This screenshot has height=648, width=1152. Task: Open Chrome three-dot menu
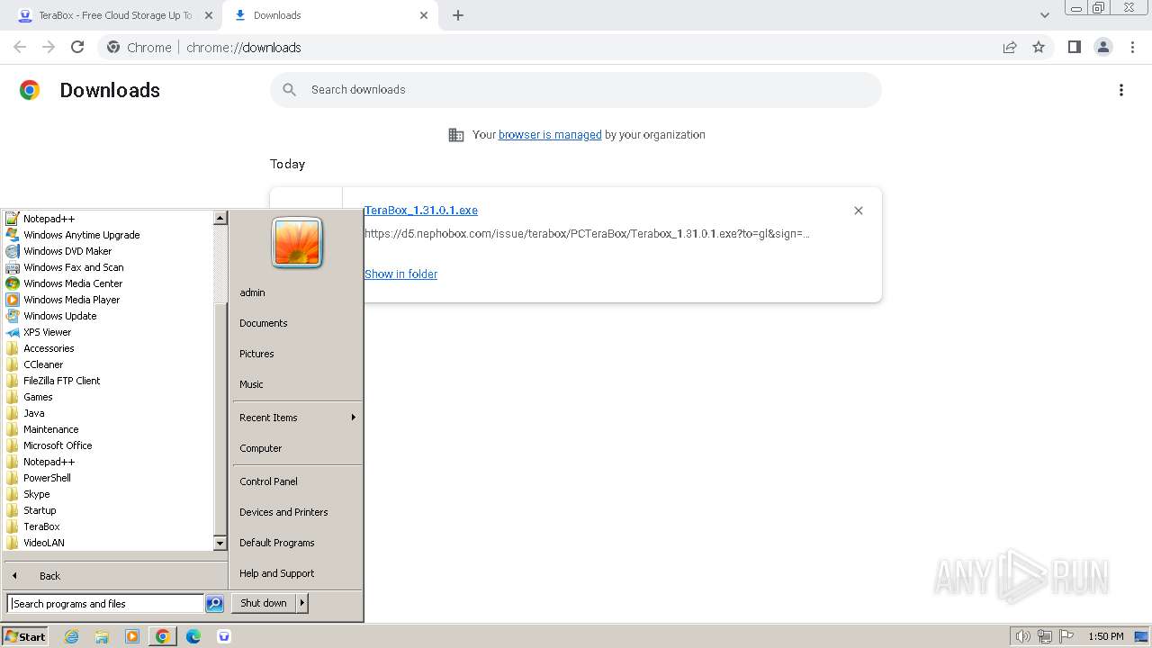(1133, 47)
